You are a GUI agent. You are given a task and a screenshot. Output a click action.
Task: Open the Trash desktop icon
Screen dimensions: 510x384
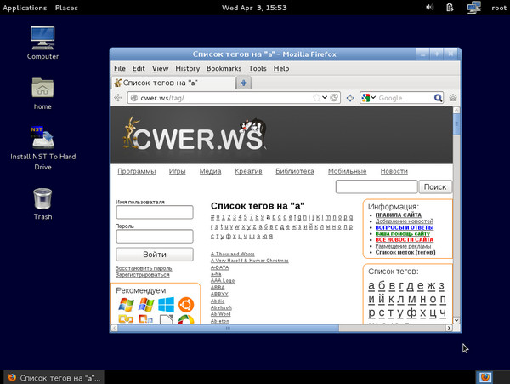42,199
